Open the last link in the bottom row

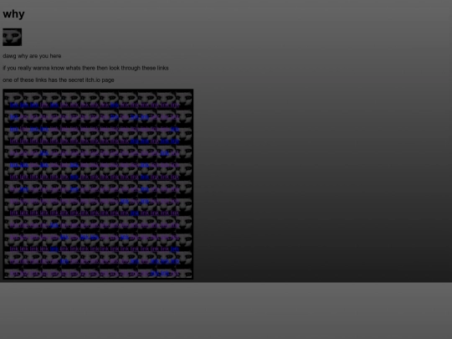175,273
